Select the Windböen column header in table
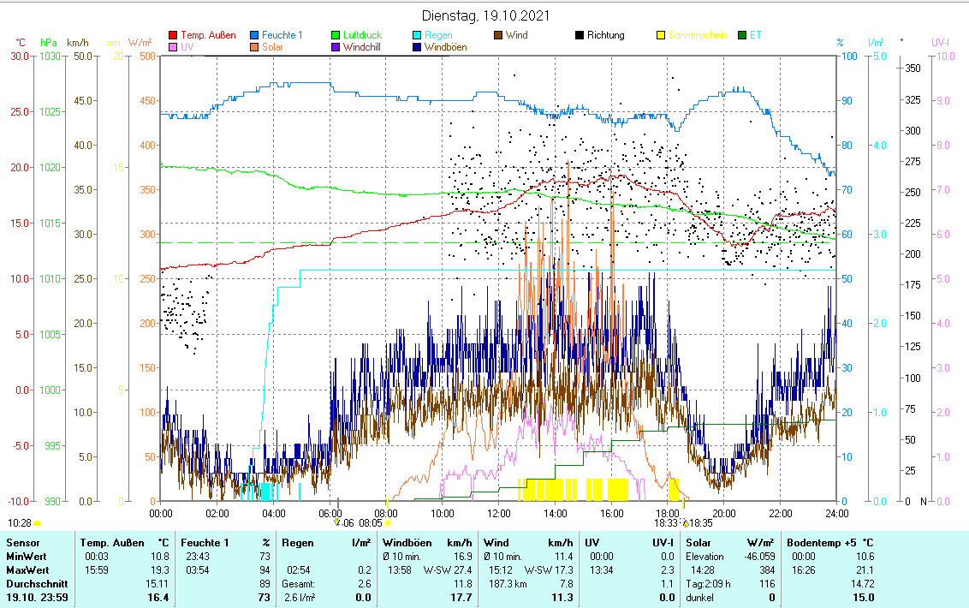969x608 pixels. point(404,542)
